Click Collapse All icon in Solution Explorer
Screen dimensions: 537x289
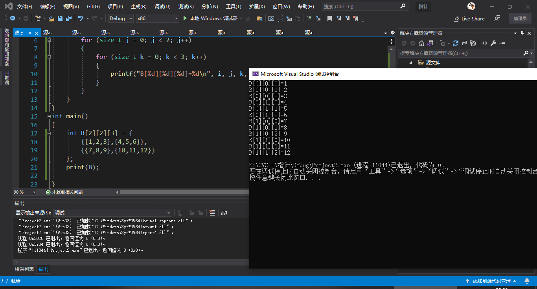click(464, 43)
